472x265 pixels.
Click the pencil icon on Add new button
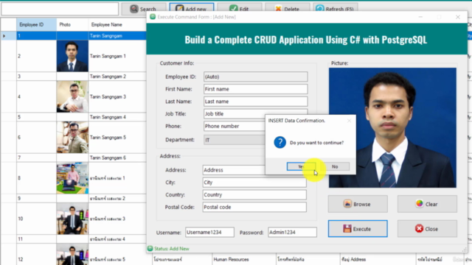click(179, 9)
